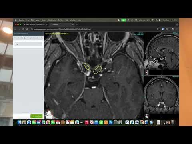Click the text field in the left panel
This screenshot has width=192, height=144.
point(28,44)
